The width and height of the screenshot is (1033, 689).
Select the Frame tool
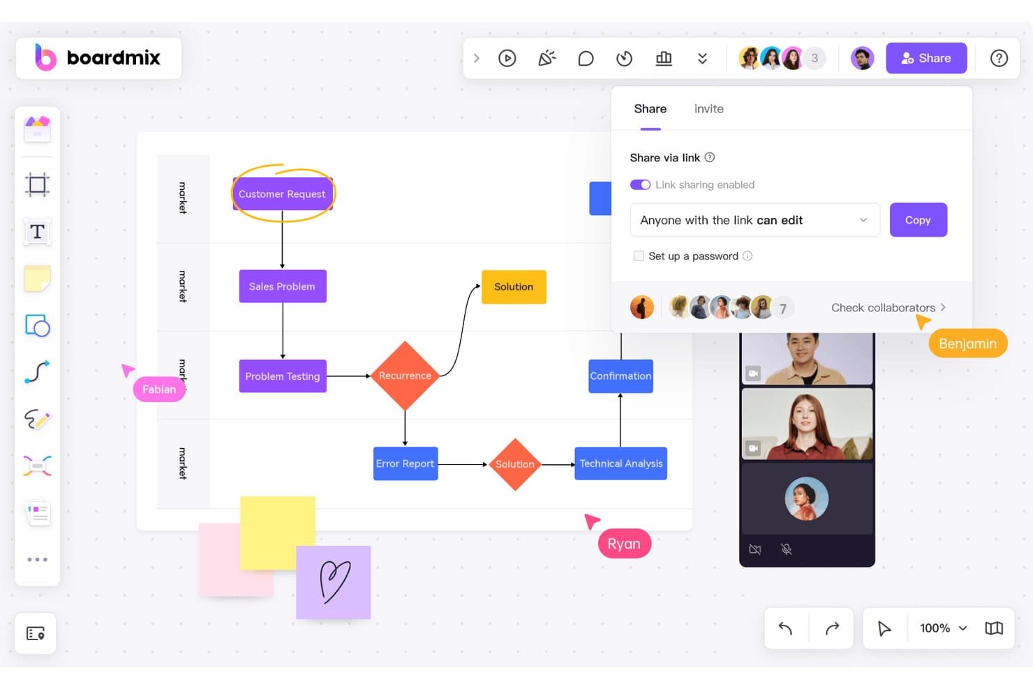coord(38,185)
